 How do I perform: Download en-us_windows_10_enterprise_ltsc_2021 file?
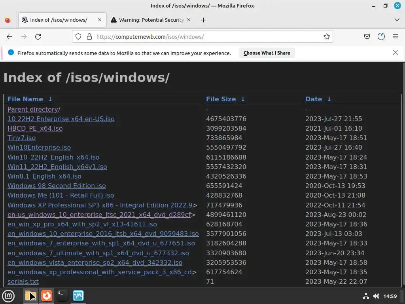point(99,215)
